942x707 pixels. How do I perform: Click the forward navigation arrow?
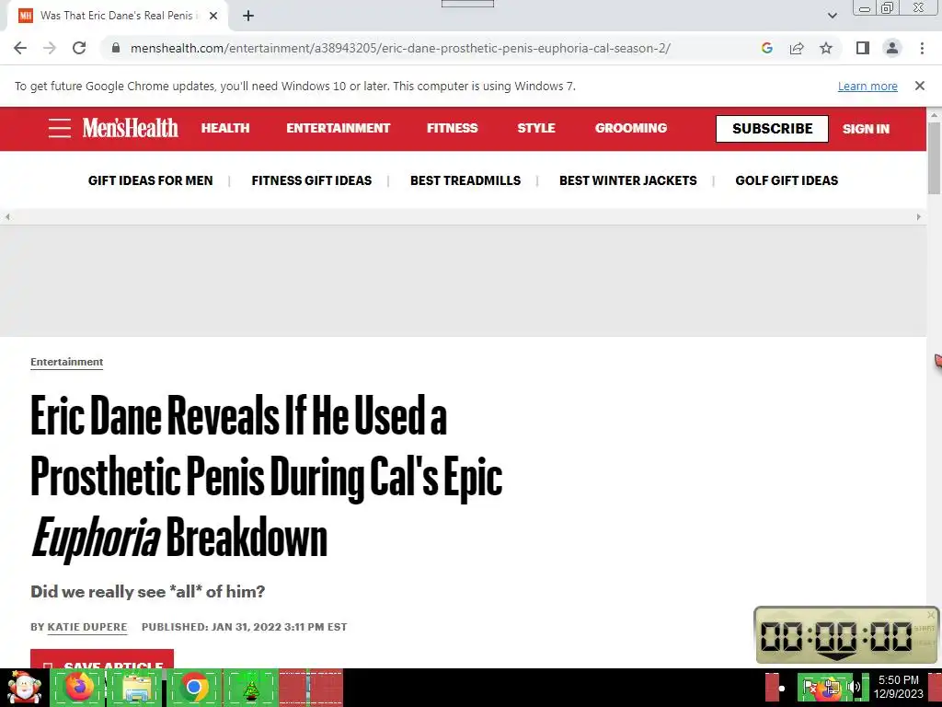(x=50, y=48)
